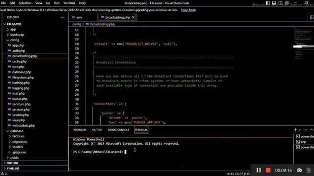314x176 pixels.
Task: Open logging.php file
Action: [21, 88]
